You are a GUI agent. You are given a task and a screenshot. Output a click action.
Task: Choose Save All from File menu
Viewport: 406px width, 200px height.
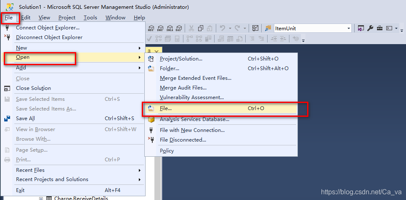[73, 118]
